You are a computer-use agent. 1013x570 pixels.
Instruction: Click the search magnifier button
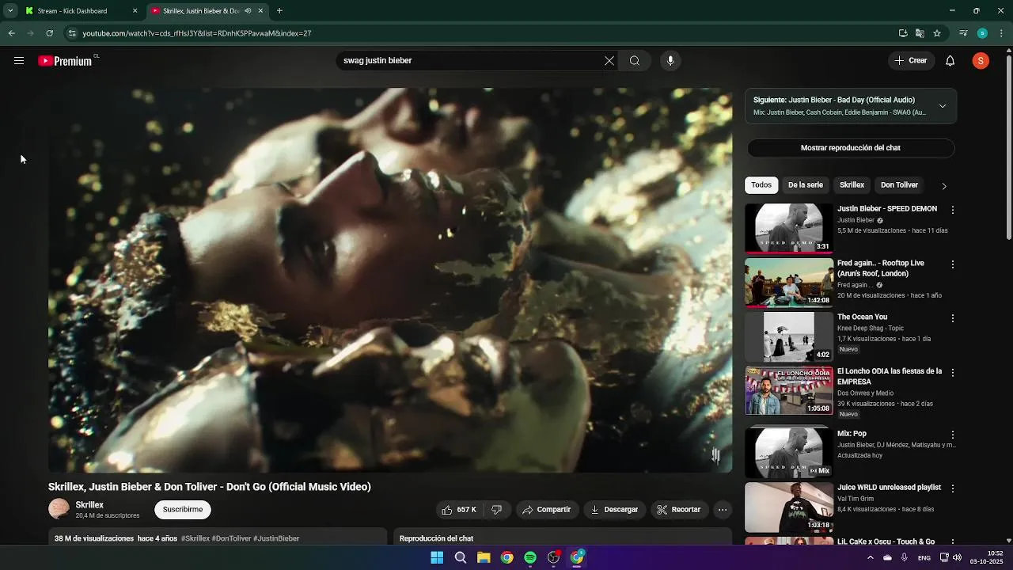click(x=635, y=61)
